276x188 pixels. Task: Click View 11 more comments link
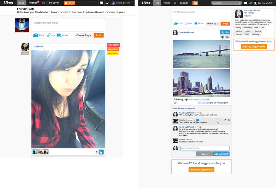[x=184, y=108]
